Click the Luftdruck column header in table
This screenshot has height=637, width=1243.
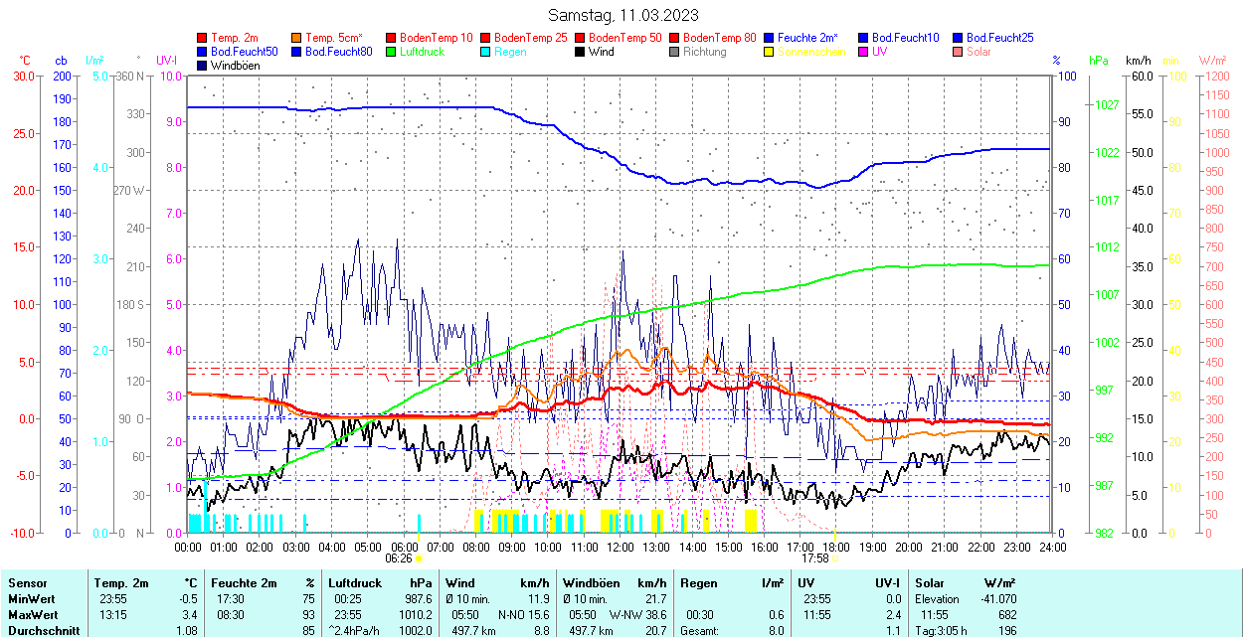click(355, 583)
